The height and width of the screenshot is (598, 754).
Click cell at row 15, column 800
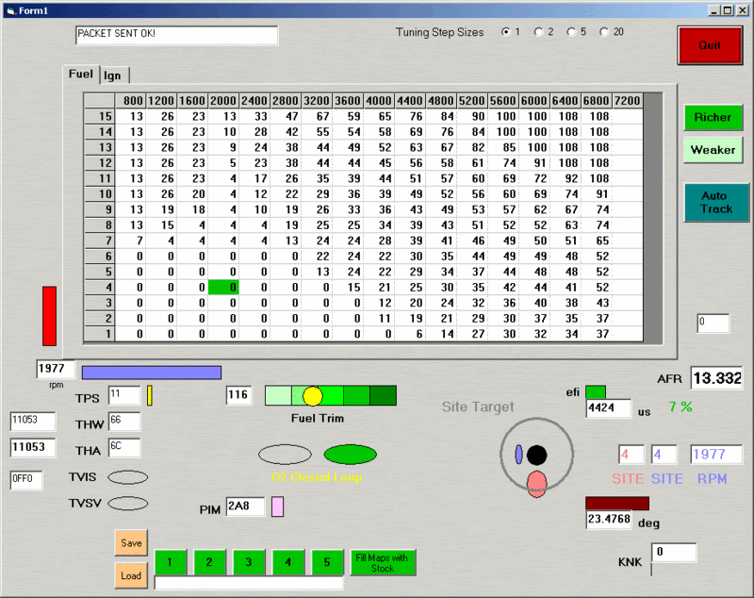coord(131,116)
